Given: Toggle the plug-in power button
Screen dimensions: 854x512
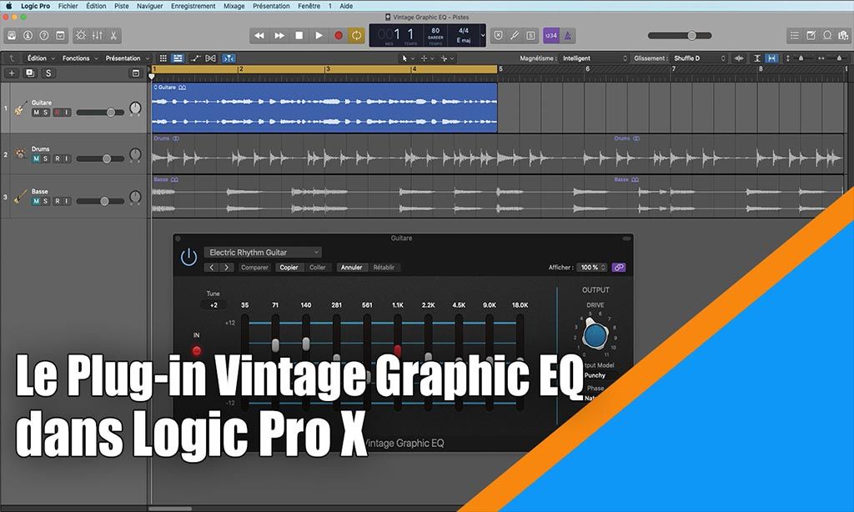Looking at the screenshot, I should point(188,257).
